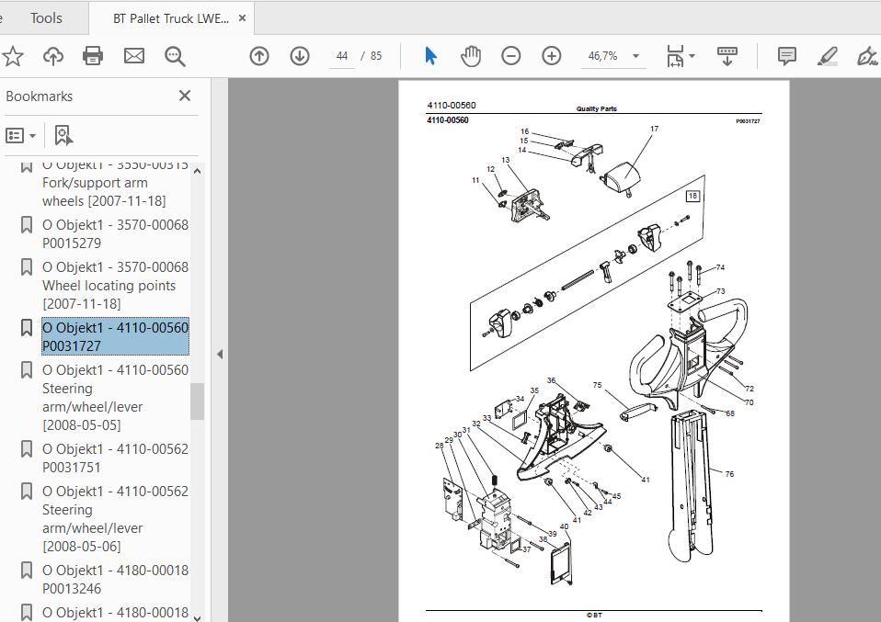Image resolution: width=881 pixels, height=622 pixels.
Task: Go to next page with down arrow
Action: 300,56
